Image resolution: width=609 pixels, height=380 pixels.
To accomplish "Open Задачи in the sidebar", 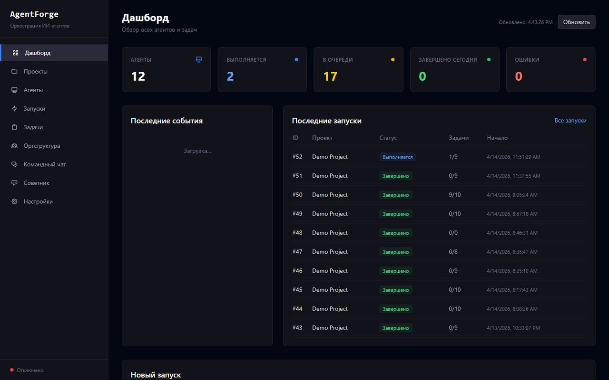I will pyautogui.click(x=54, y=127).
